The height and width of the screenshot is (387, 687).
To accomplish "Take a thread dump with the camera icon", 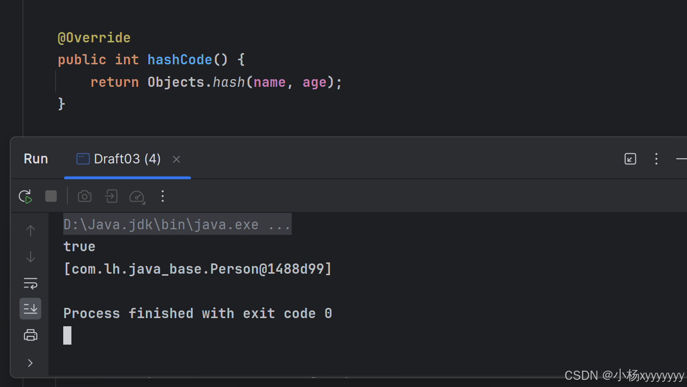I will (x=84, y=196).
